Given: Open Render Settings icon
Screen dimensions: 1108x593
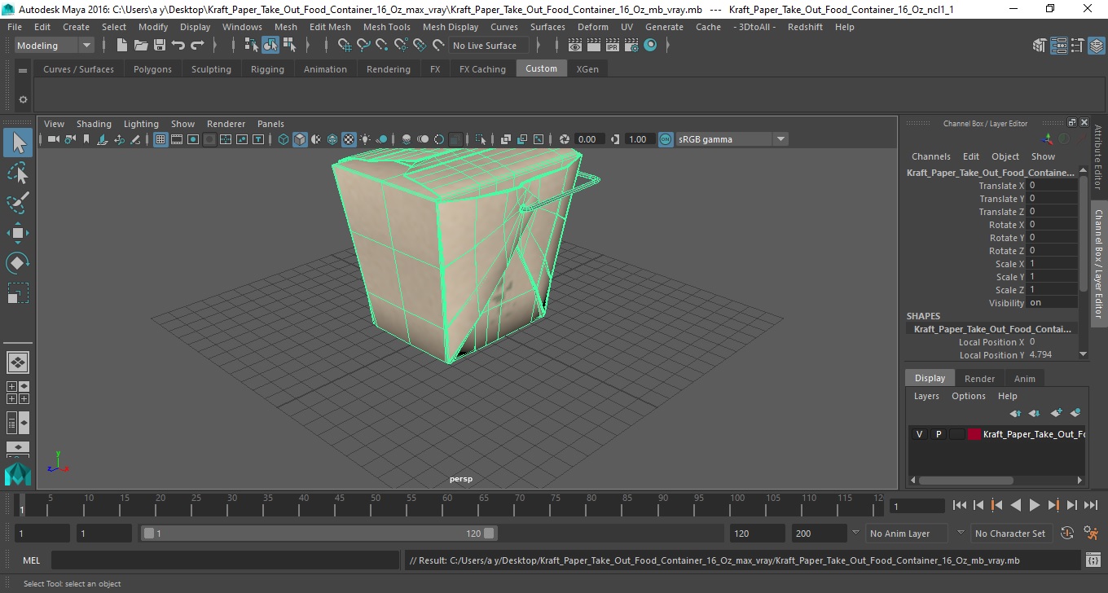Looking at the screenshot, I should (631, 46).
